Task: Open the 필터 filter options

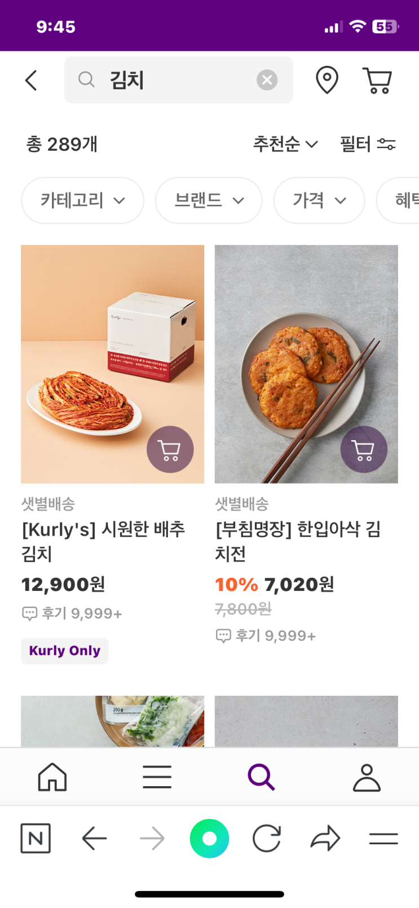Action: coord(368,144)
